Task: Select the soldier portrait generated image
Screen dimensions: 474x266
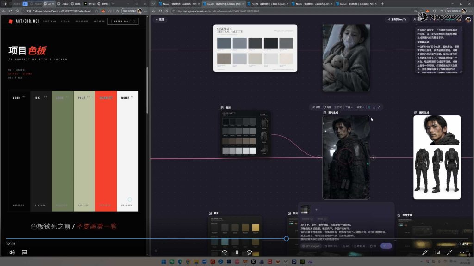Action: tap(346, 157)
